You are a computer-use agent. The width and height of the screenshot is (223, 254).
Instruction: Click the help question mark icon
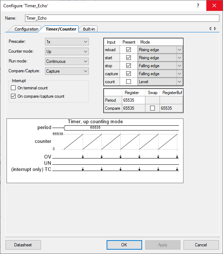198,5
